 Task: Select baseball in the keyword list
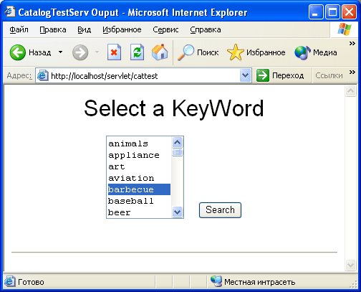[139, 201]
